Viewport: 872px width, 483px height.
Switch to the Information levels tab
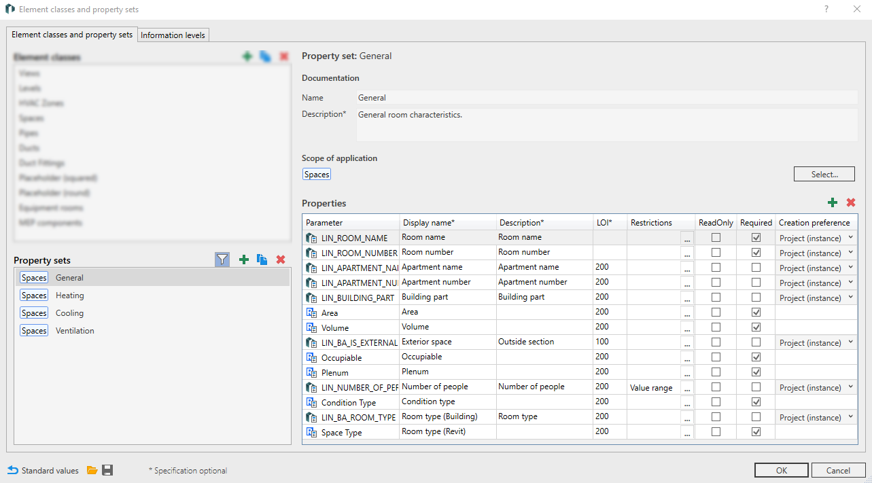[x=173, y=35]
